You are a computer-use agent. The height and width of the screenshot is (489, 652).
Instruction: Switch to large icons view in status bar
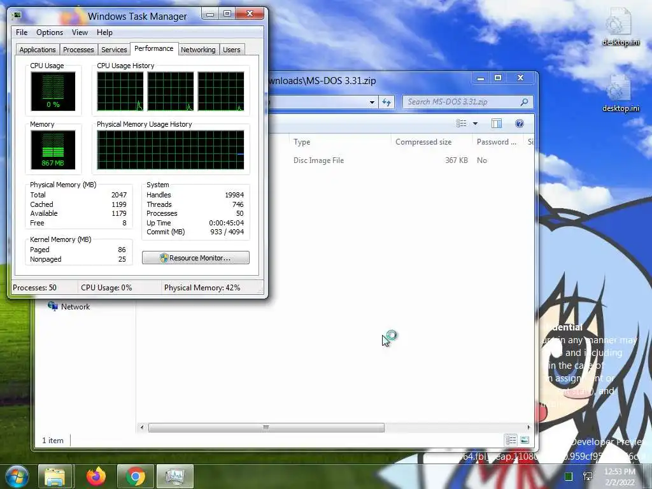click(x=525, y=440)
